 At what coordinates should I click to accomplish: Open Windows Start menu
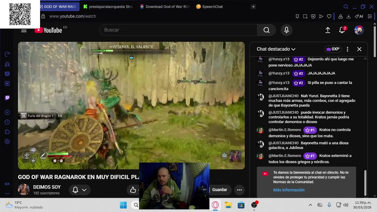[123, 205]
